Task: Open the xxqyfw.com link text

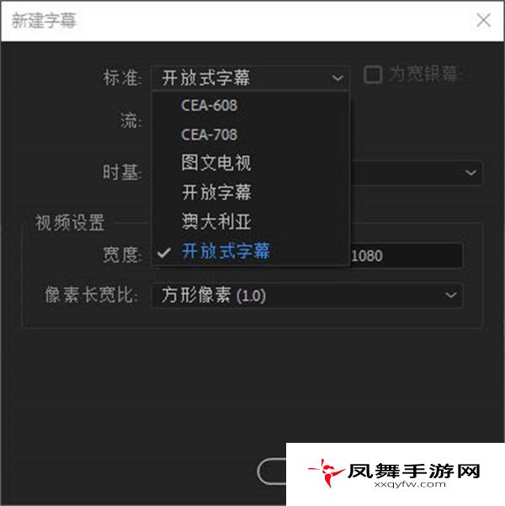Action: pyautogui.click(x=410, y=484)
